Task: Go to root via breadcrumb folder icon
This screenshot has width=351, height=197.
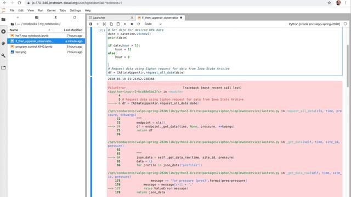Action: [x=12, y=24]
